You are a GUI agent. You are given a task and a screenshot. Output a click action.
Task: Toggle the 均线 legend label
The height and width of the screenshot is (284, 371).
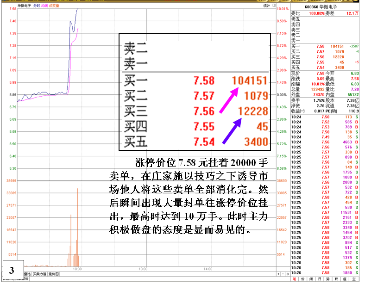coord(44,6)
